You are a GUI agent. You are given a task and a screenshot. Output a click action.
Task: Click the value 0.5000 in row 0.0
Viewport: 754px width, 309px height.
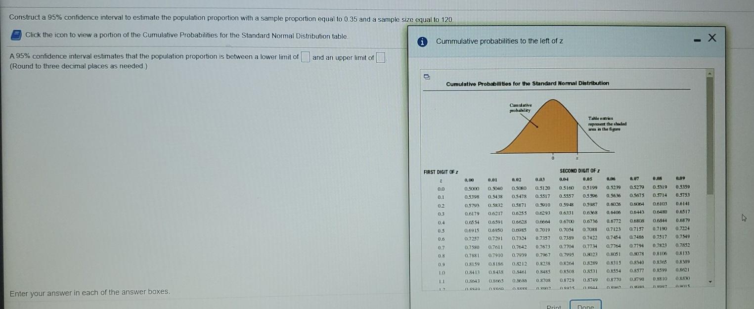point(472,188)
